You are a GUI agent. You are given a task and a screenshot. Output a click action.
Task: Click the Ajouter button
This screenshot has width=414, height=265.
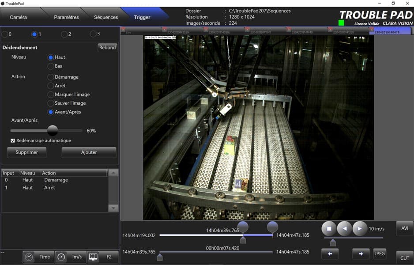pyautogui.click(x=89, y=152)
